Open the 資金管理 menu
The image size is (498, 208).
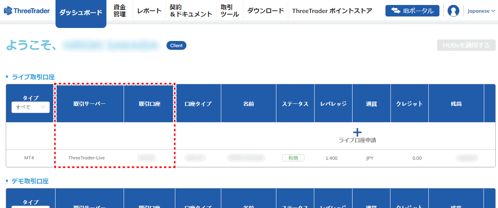[x=120, y=11]
